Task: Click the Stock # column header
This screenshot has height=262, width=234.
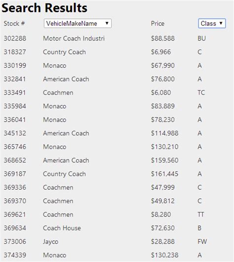Action: [x=14, y=23]
